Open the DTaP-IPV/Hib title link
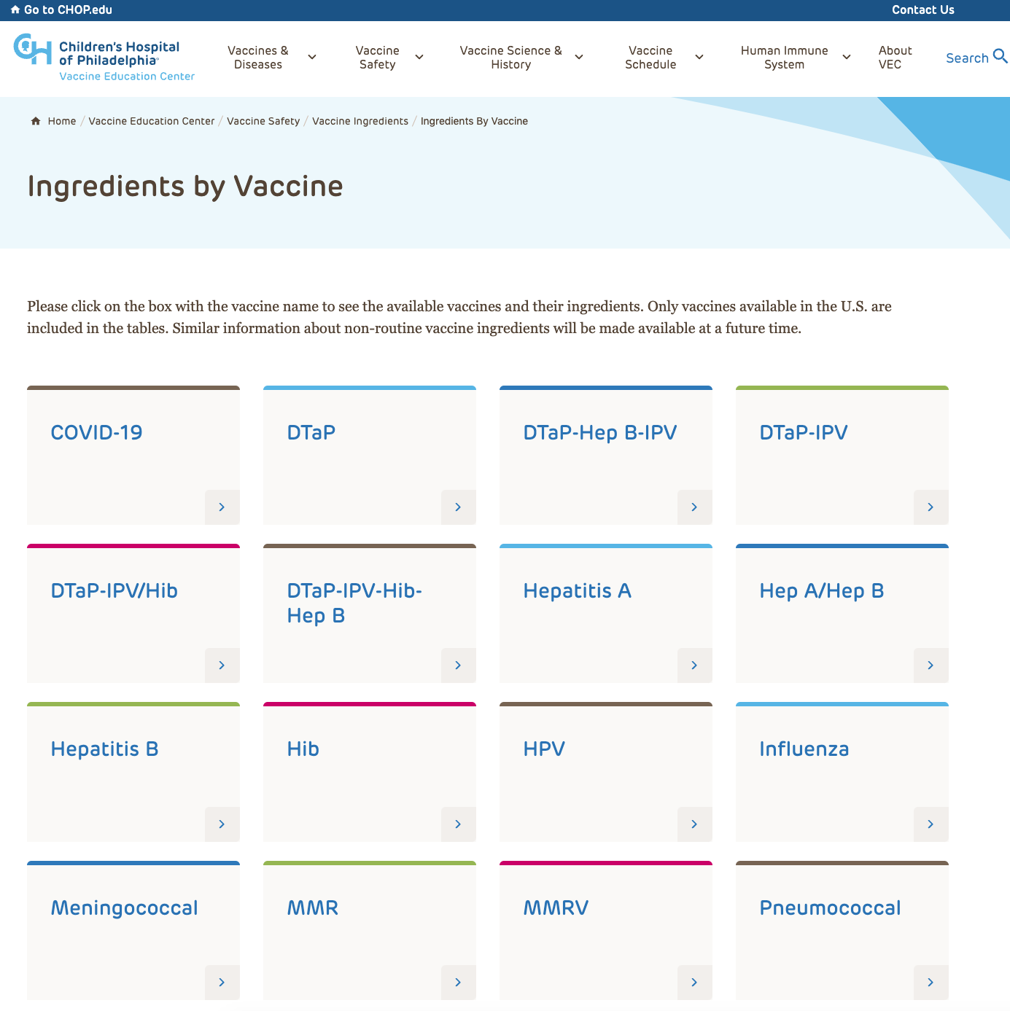The image size is (1010, 1011). pos(114,590)
